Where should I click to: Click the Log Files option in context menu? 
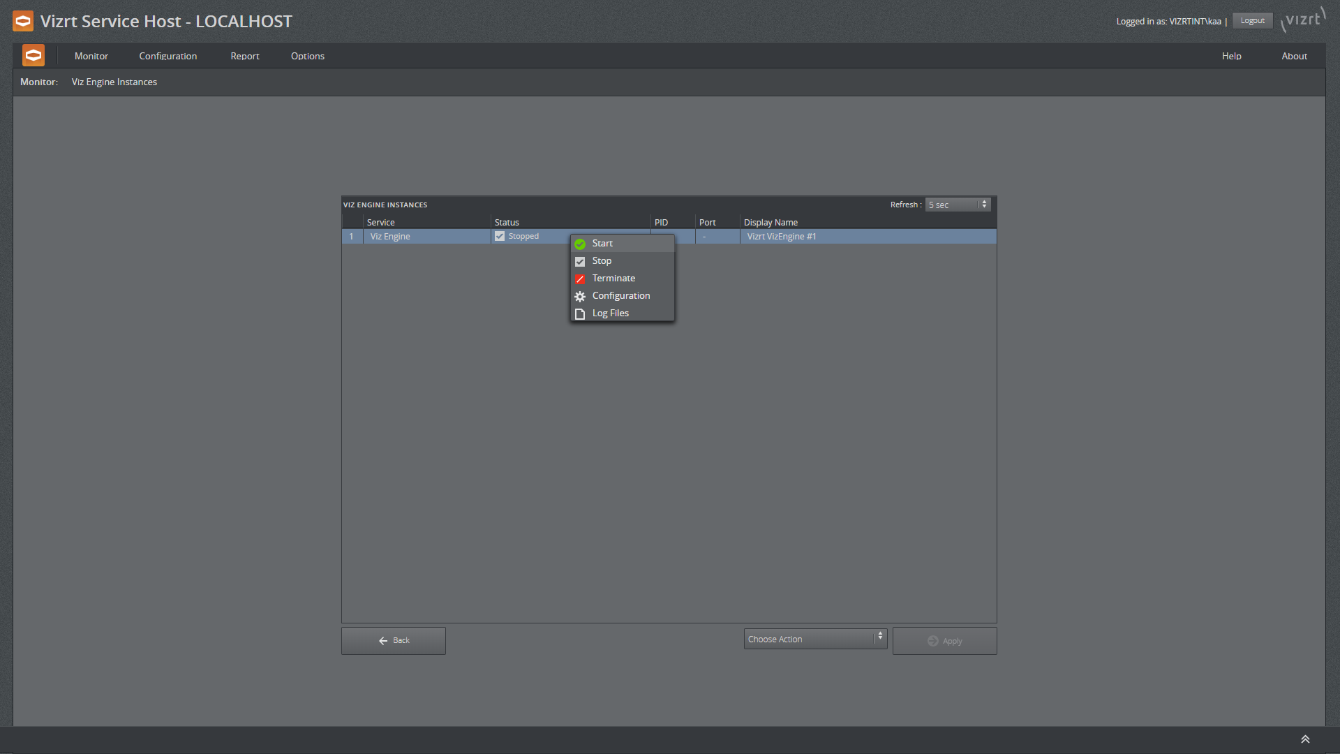coord(610,312)
